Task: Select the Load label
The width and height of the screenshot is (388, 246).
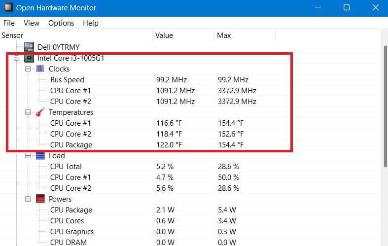Action: click(57, 156)
